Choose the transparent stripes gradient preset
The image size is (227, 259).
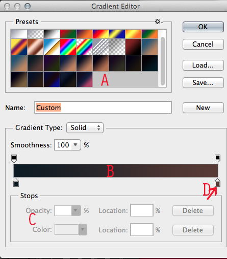click(x=100, y=47)
